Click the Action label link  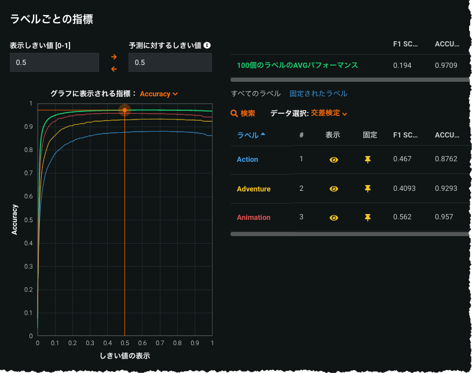[247, 160]
